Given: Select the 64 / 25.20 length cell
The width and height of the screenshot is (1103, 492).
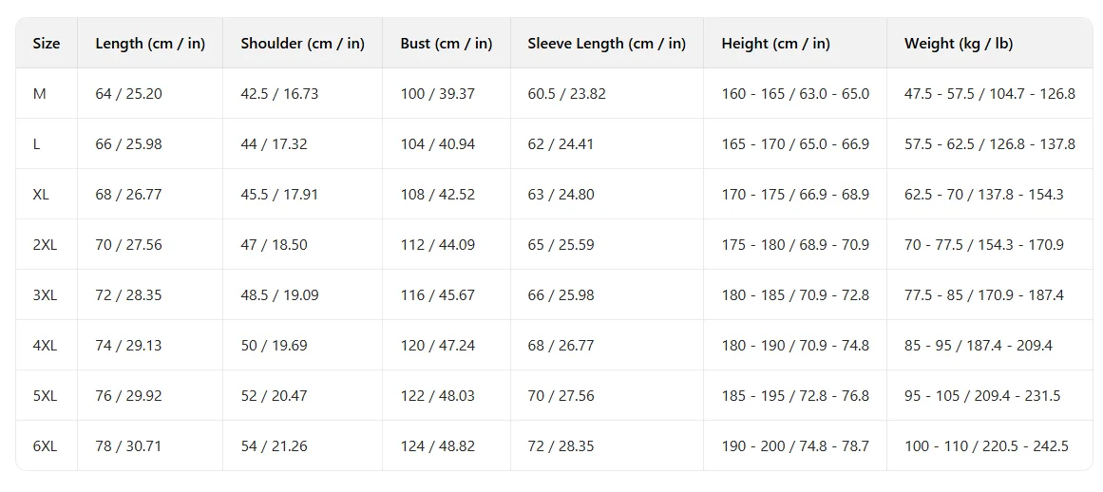Looking at the screenshot, I should tap(128, 93).
